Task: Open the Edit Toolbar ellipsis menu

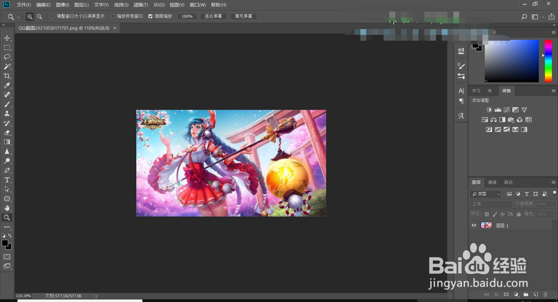Action: [x=7, y=227]
